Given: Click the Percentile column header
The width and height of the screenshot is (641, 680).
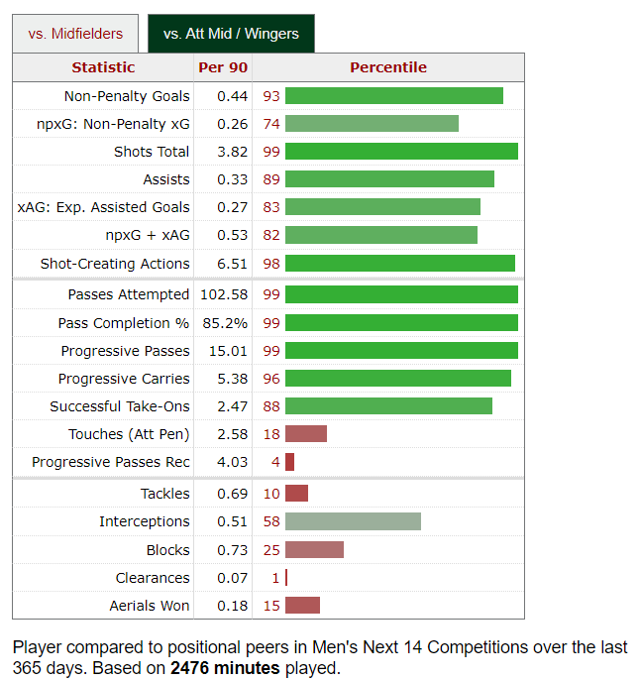Looking at the screenshot, I should [x=388, y=67].
